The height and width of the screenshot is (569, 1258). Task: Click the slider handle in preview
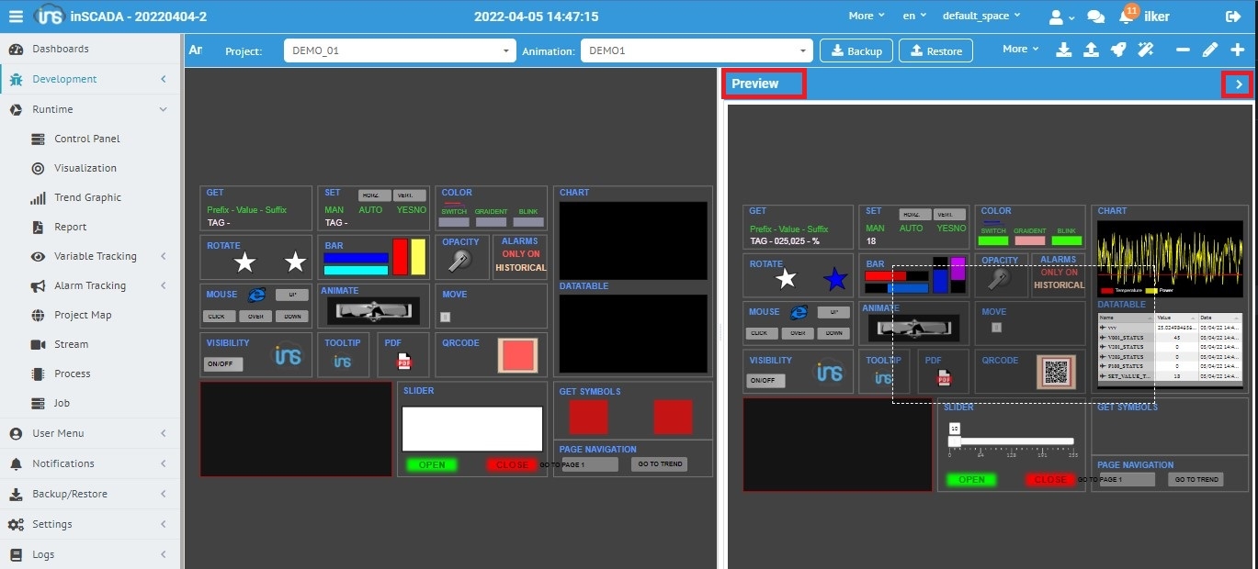click(x=955, y=441)
